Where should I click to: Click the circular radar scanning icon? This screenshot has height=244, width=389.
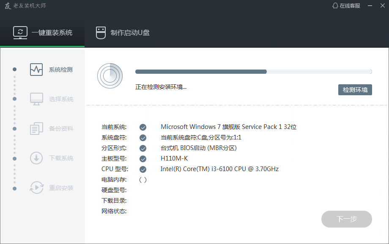pos(110,76)
